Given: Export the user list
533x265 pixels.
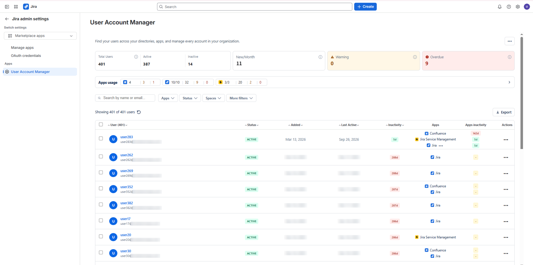Looking at the screenshot, I should pos(503,112).
